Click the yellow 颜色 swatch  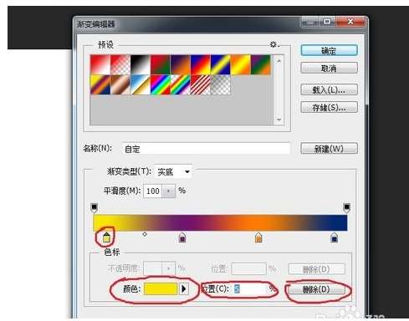(161, 288)
